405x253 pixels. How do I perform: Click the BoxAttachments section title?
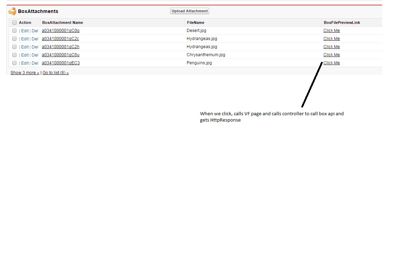(x=38, y=11)
